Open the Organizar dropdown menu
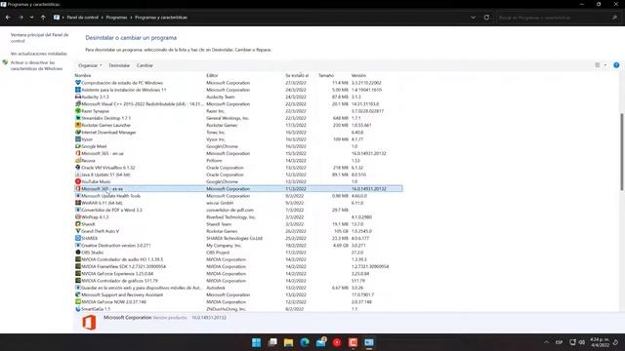The width and height of the screenshot is (625, 351). 90,65
